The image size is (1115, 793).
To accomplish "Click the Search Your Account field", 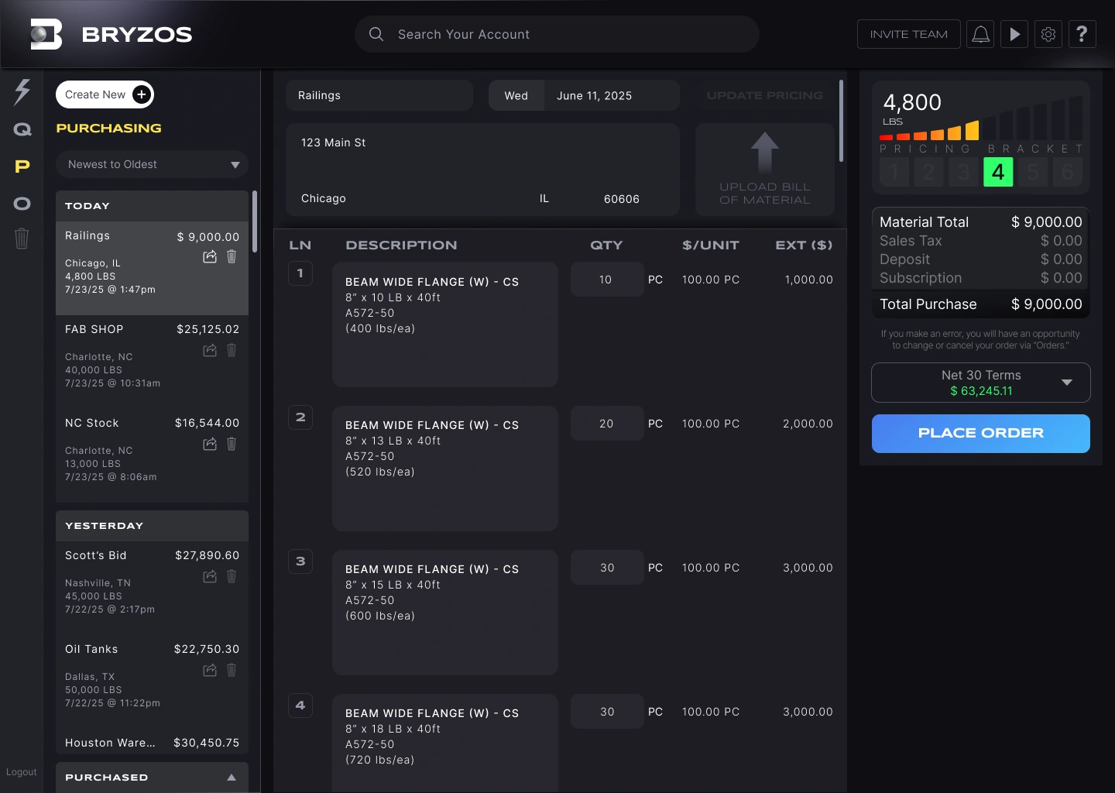I will tap(557, 34).
